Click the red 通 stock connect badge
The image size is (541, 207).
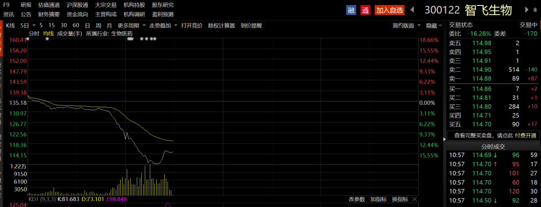pos(365,10)
